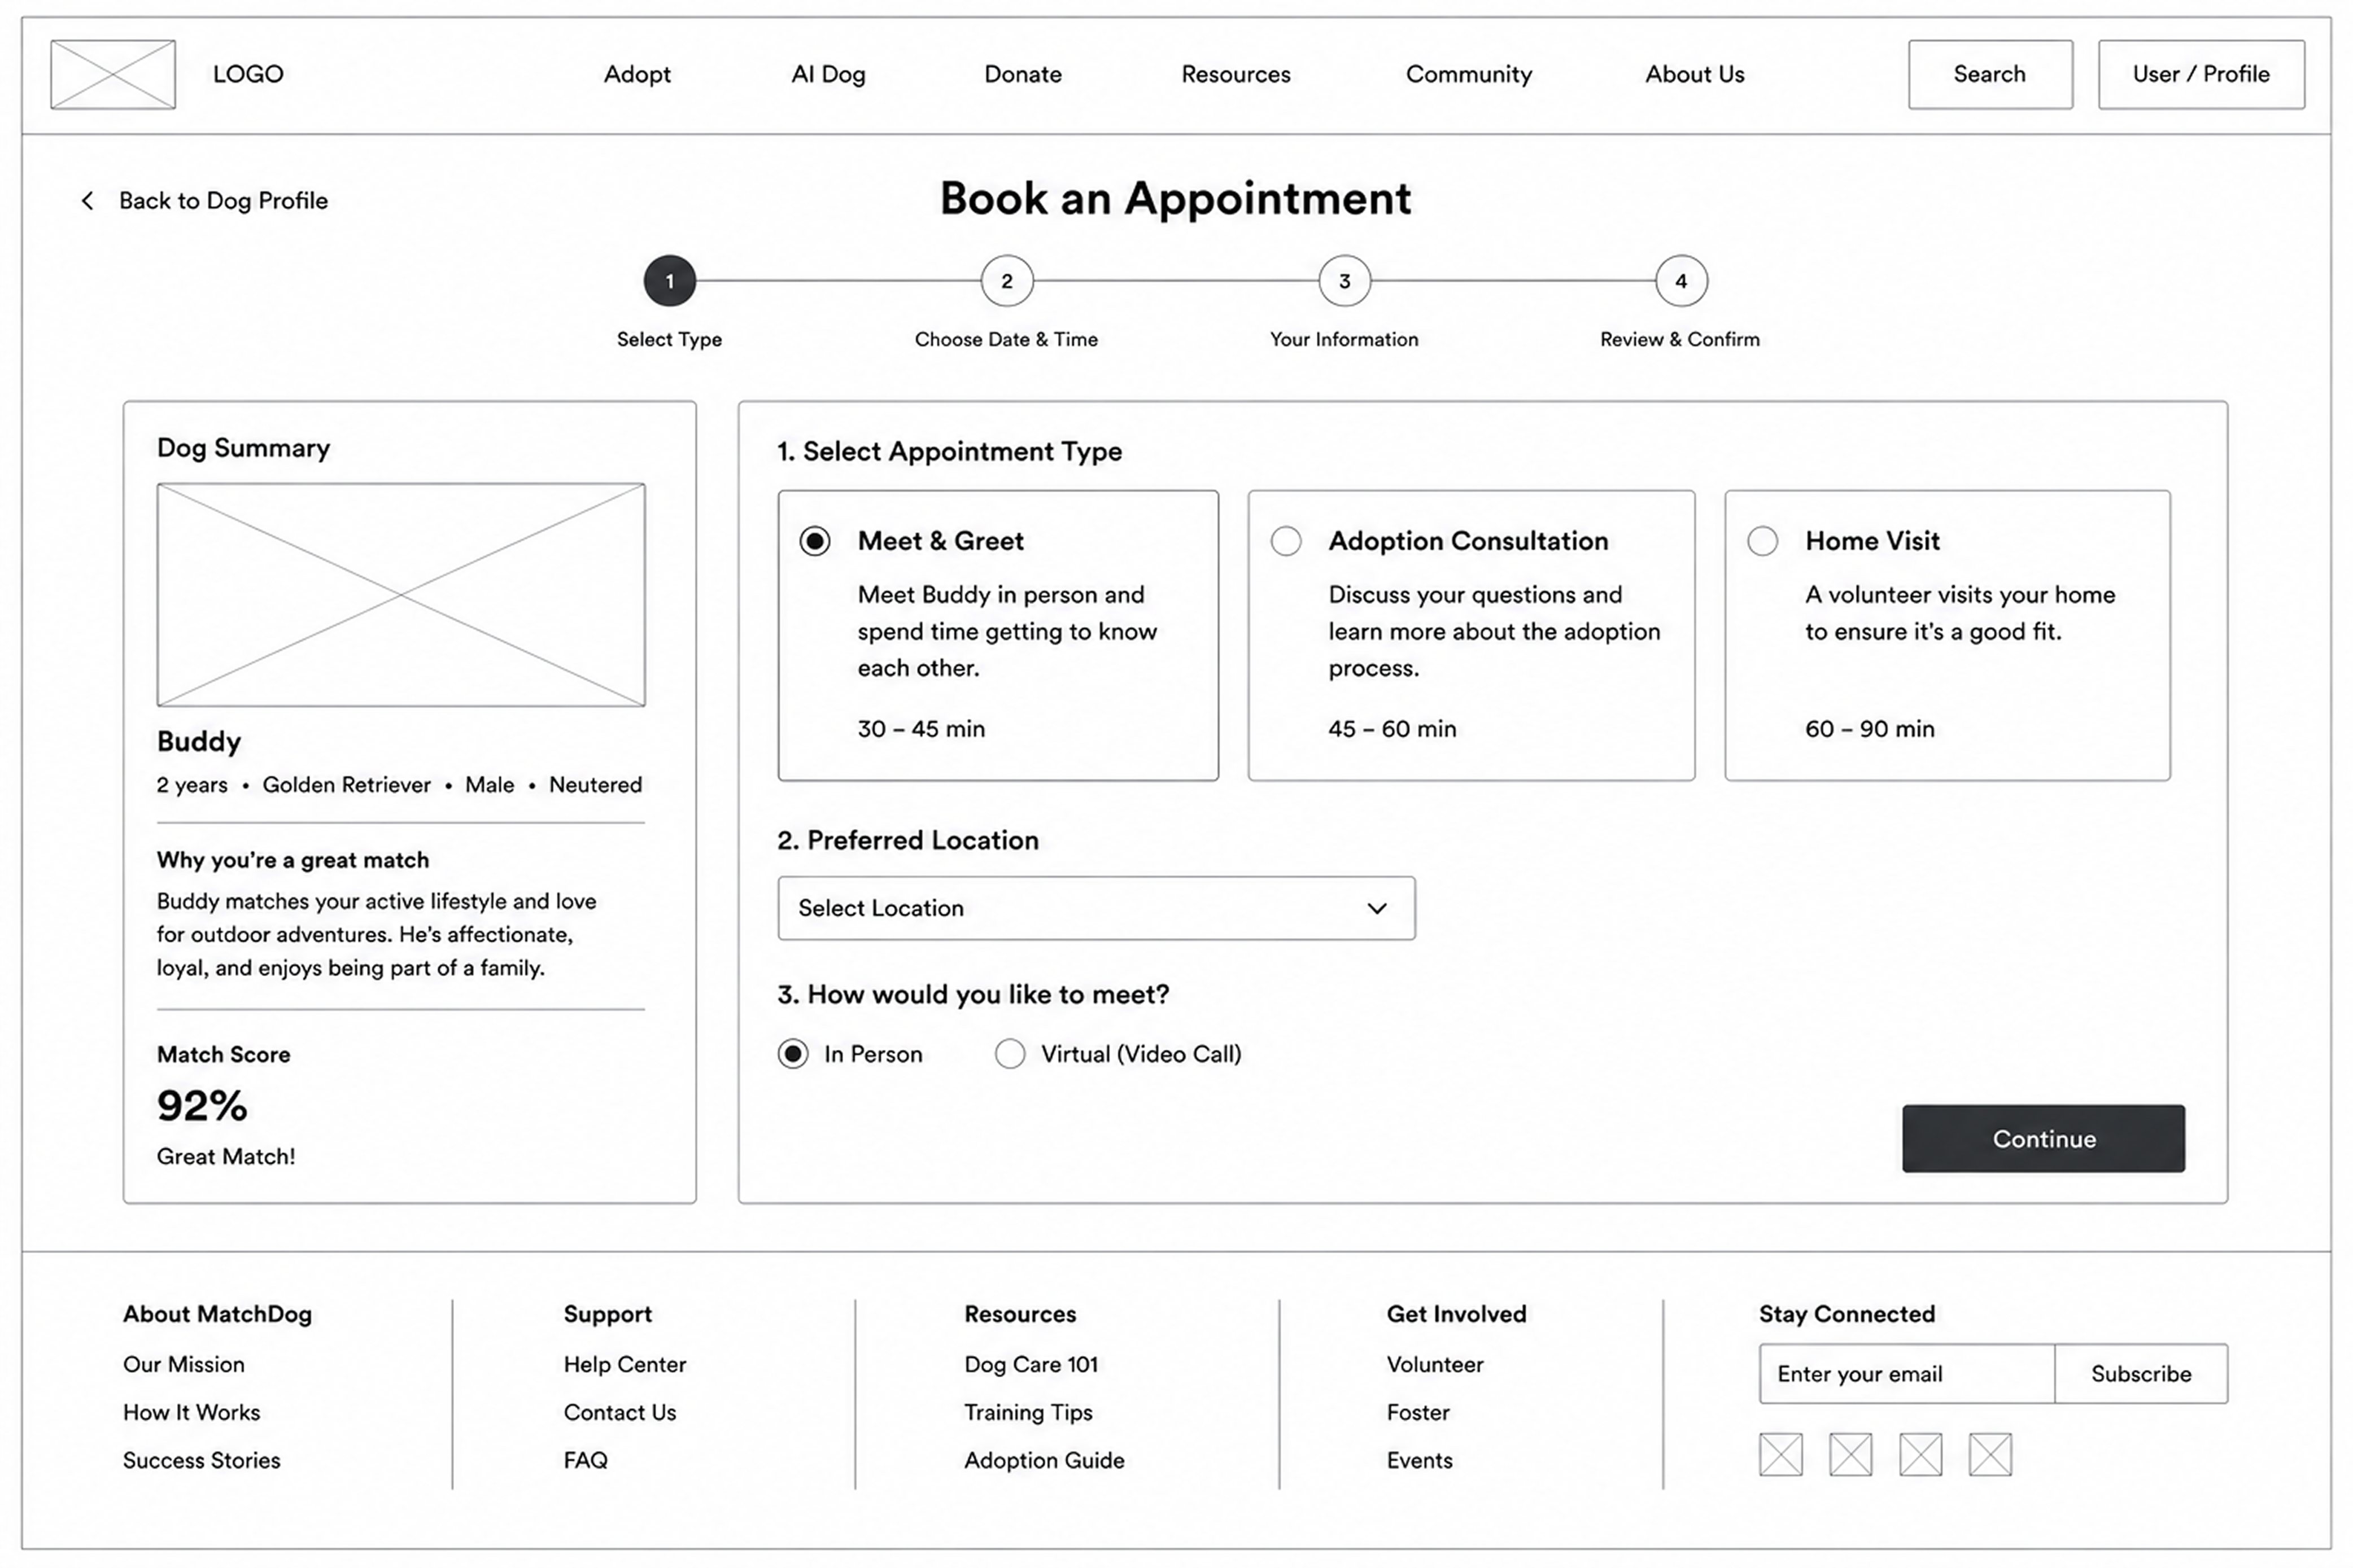The height and width of the screenshot is (1568, 2353).
Task: Click Buddy's photo placeholder in Dog Summary
Action: point(401,595)
